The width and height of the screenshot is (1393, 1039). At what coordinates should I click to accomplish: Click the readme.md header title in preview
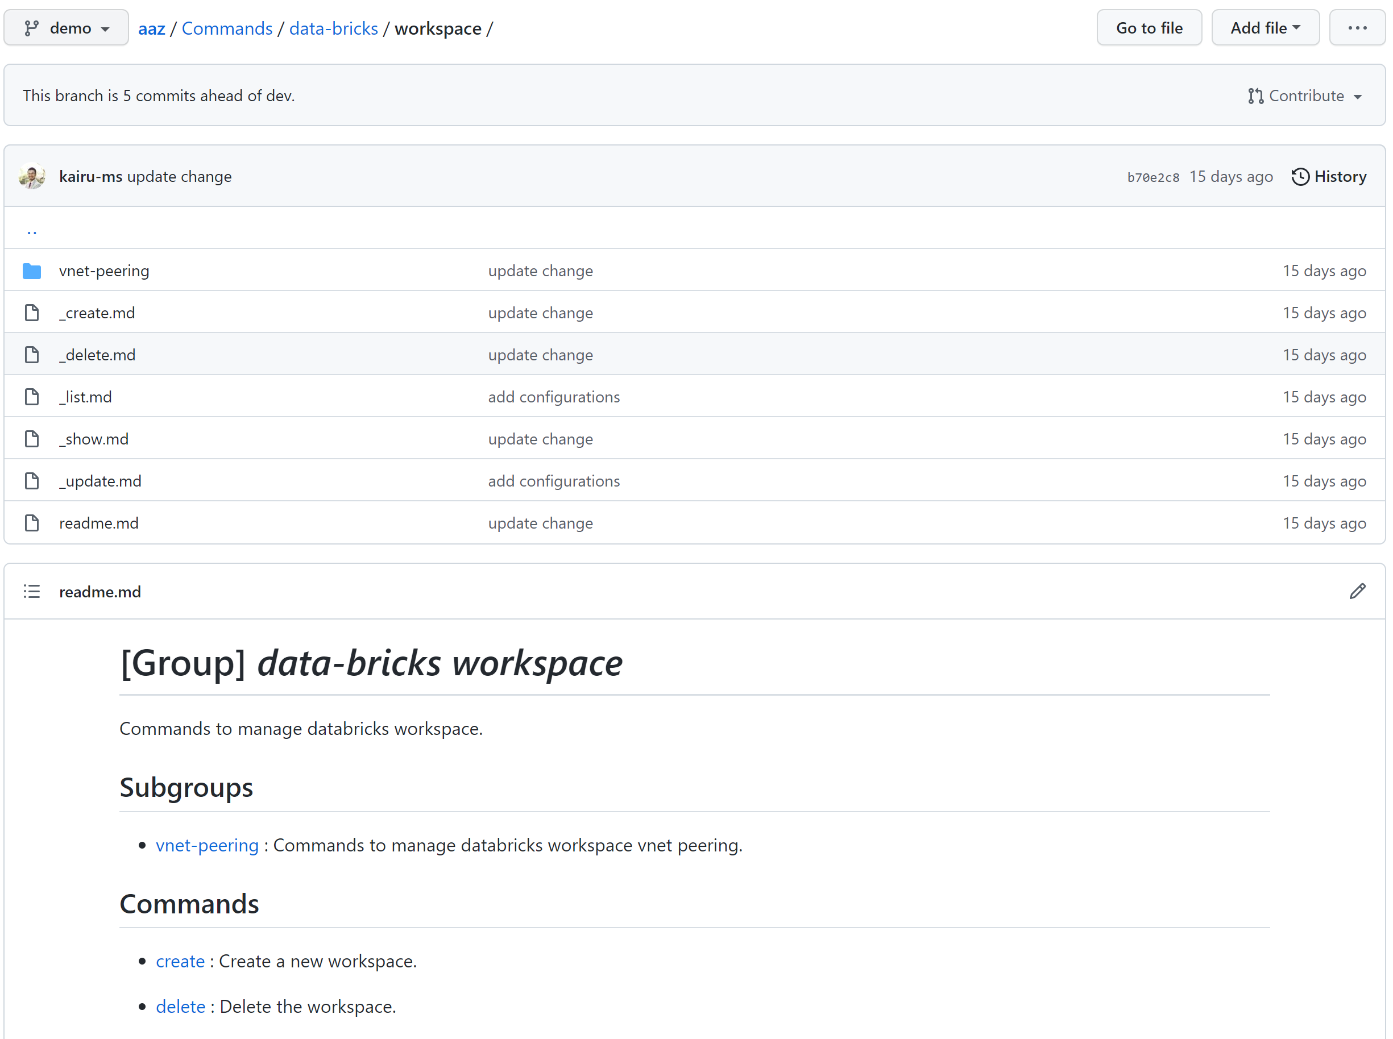[x=100, y=592]
